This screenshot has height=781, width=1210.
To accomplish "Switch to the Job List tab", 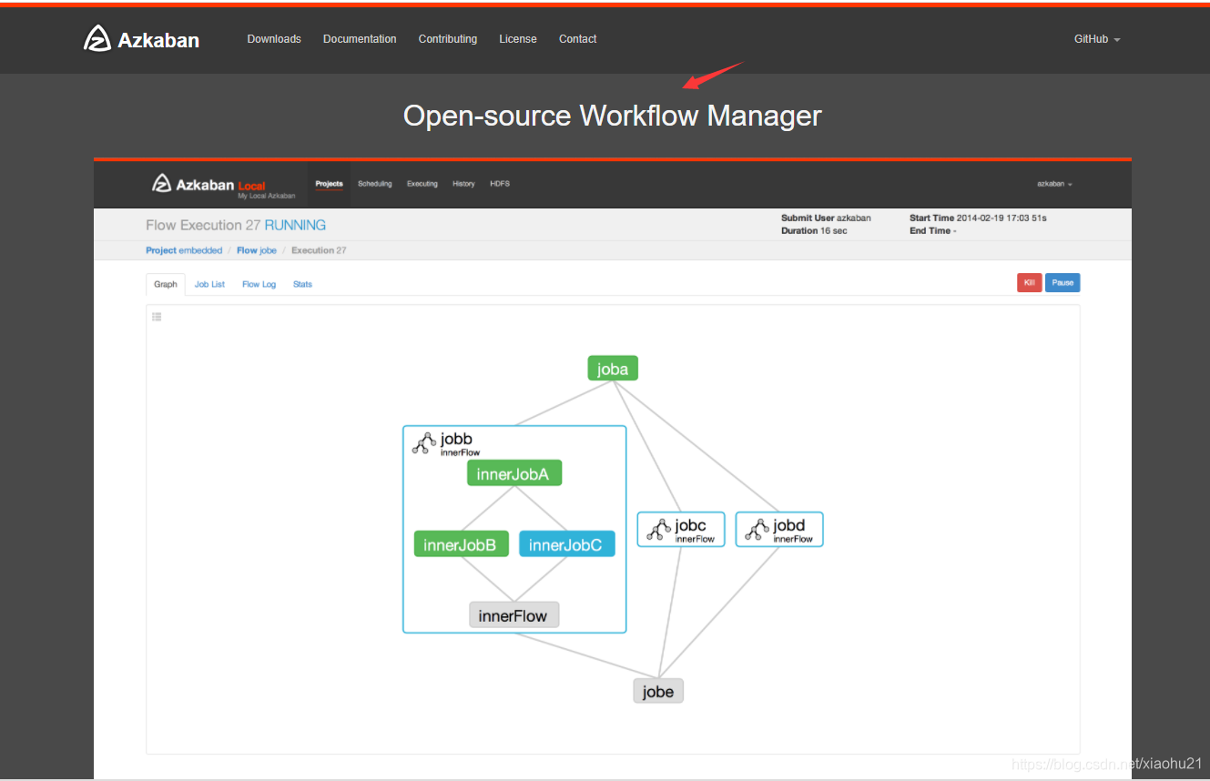I will pos(209,284).
